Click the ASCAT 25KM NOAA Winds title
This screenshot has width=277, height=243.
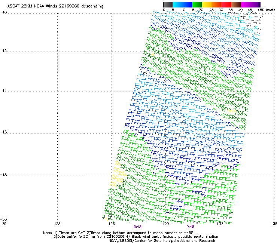(x=55, y=6)
